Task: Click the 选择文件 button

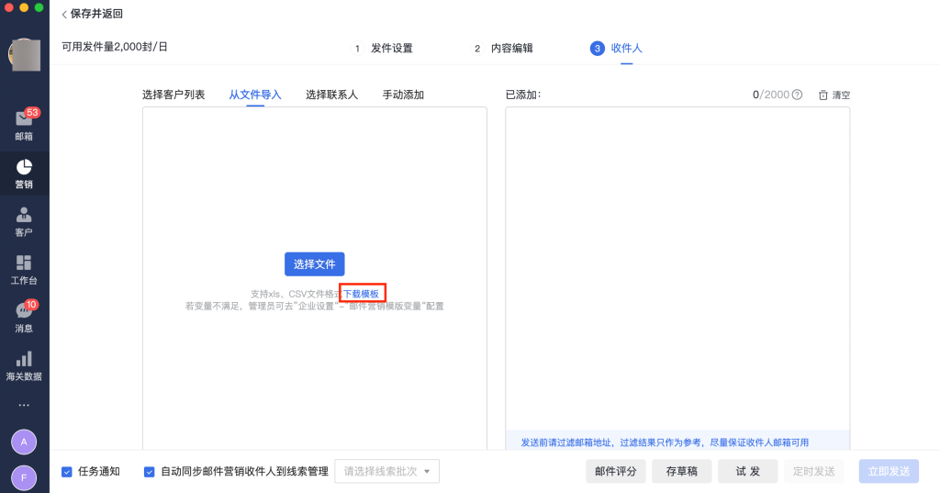Action: pos(314,264)
